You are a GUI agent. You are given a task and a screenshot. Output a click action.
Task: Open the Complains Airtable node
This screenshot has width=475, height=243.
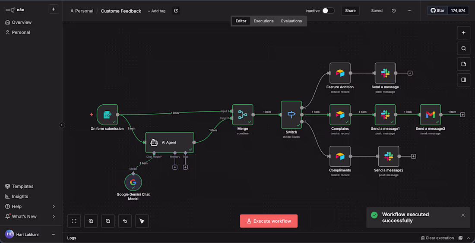[x=340, y=115]
